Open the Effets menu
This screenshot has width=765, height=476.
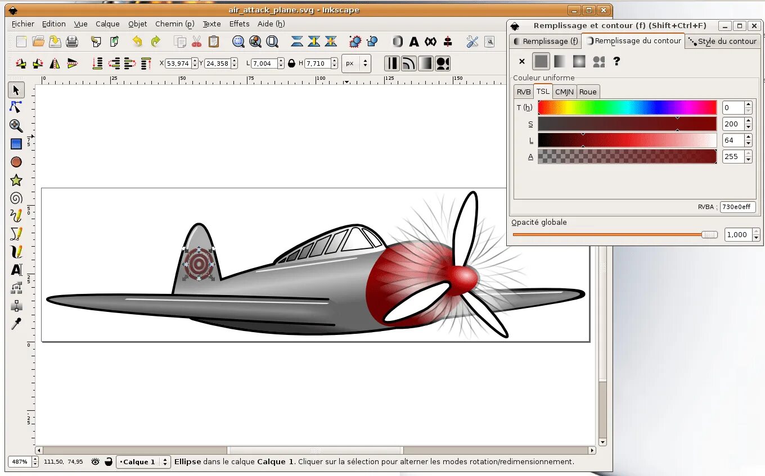click(x=239, y=24)
